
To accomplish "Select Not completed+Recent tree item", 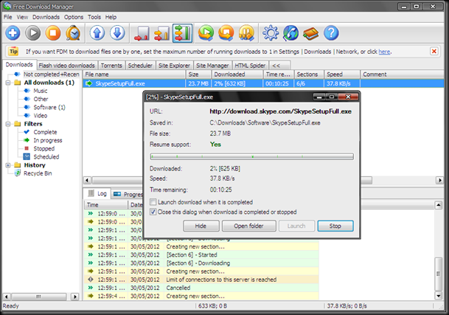I will coord(52,75).
